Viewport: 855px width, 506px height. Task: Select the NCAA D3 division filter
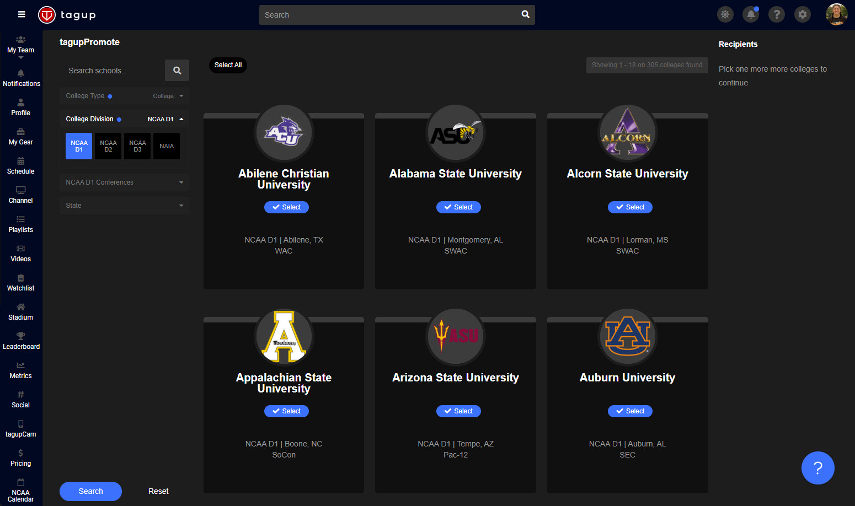(x=137, y=146)
